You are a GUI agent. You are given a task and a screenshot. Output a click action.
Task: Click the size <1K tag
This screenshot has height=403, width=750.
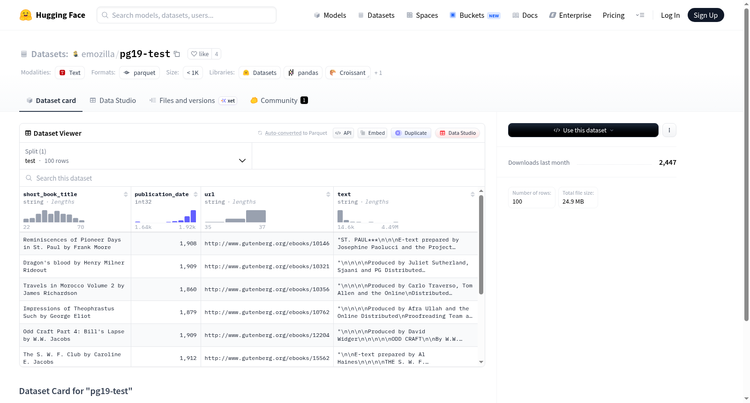(x=193, y=73)
